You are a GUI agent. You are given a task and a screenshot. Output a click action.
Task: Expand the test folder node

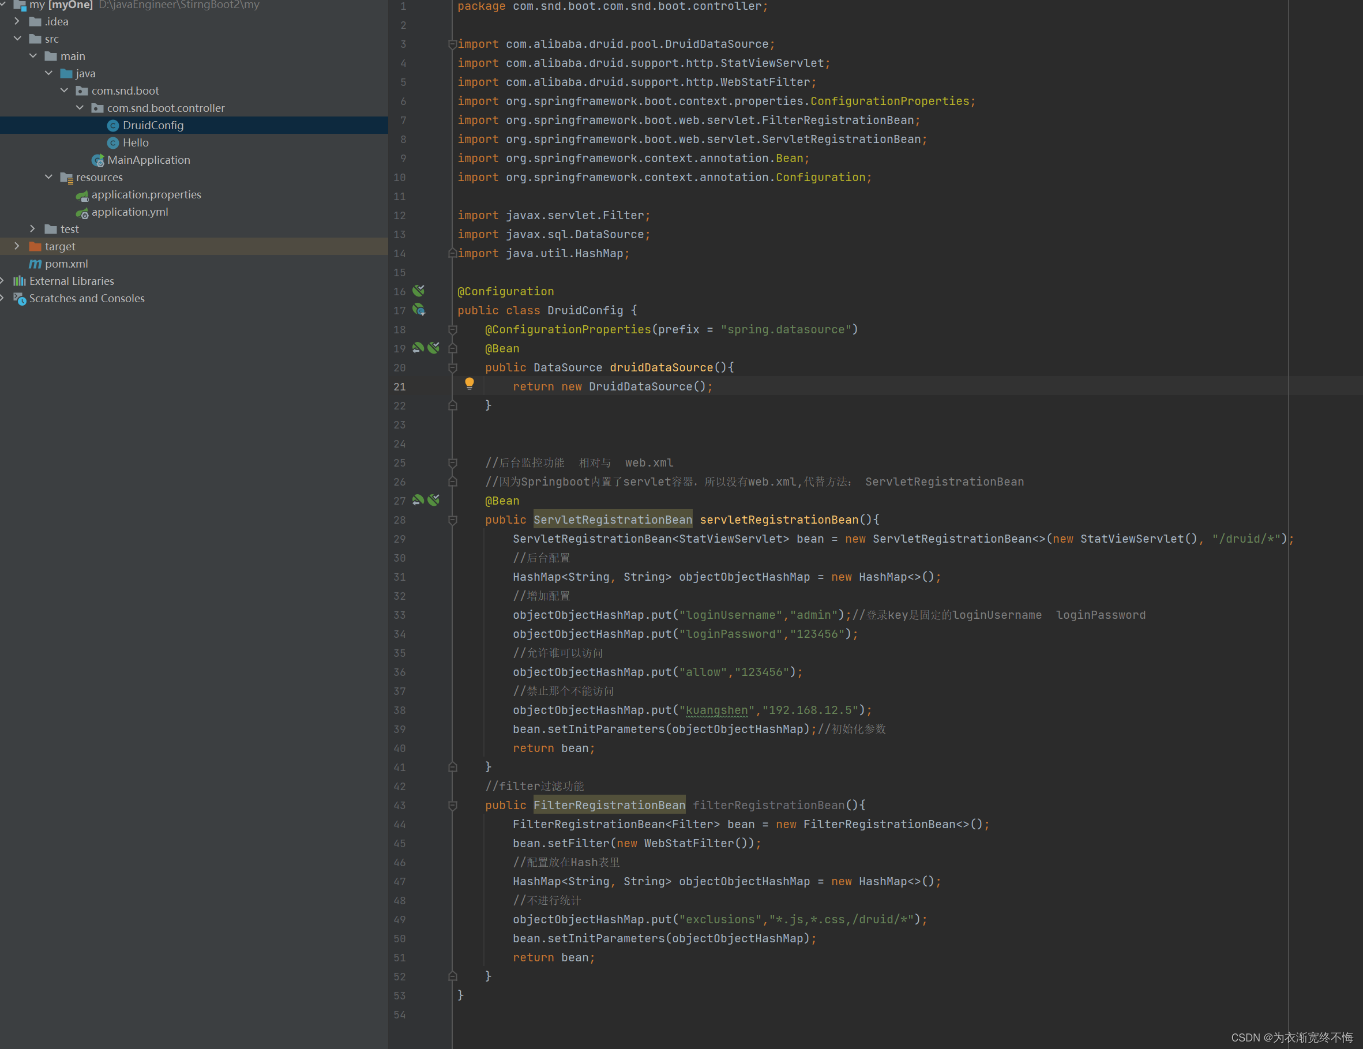click(32, 229)
